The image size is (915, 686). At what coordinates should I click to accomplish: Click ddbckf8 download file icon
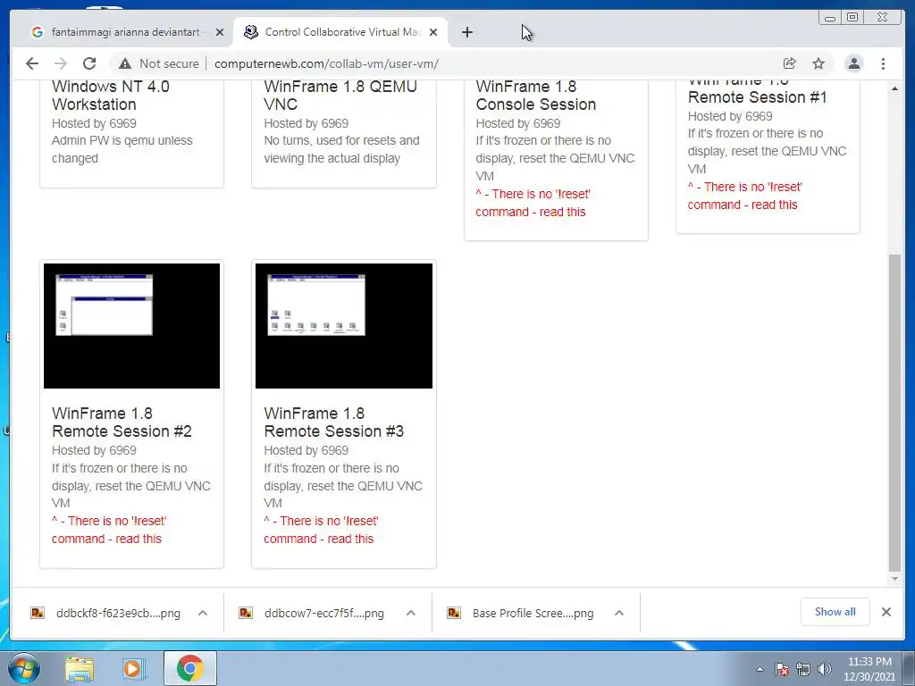pyautogui.click(x=38, y=613)
